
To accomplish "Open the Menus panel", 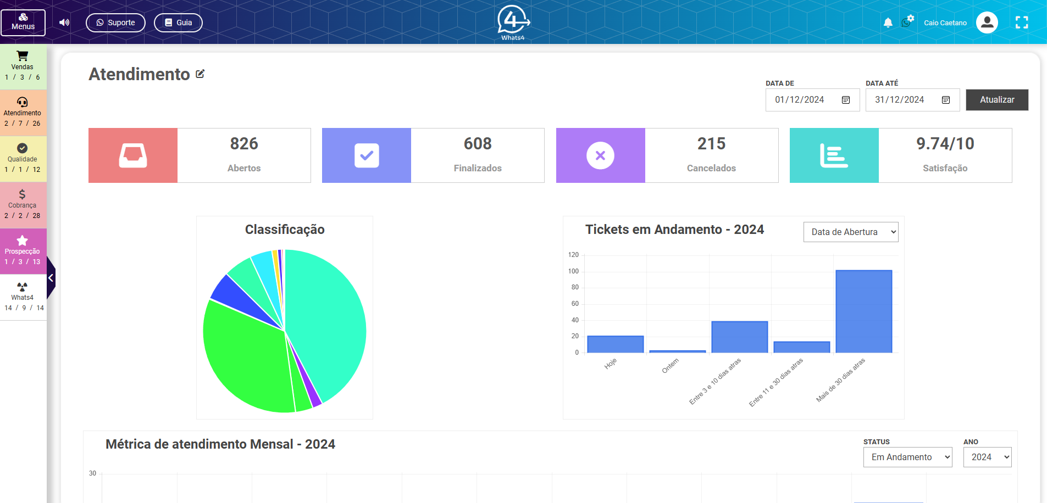I will [23, 23].
